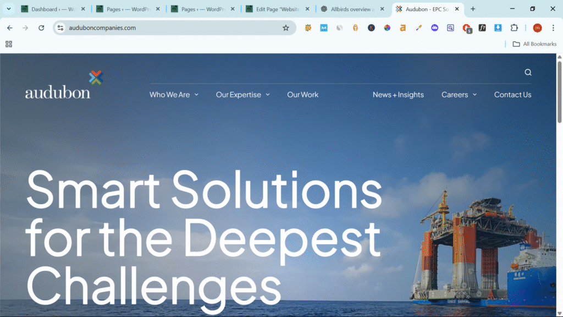Viewport: 563px width, 317px height.
Task: Click the website search magnifier icon
Action: [528, 73]
